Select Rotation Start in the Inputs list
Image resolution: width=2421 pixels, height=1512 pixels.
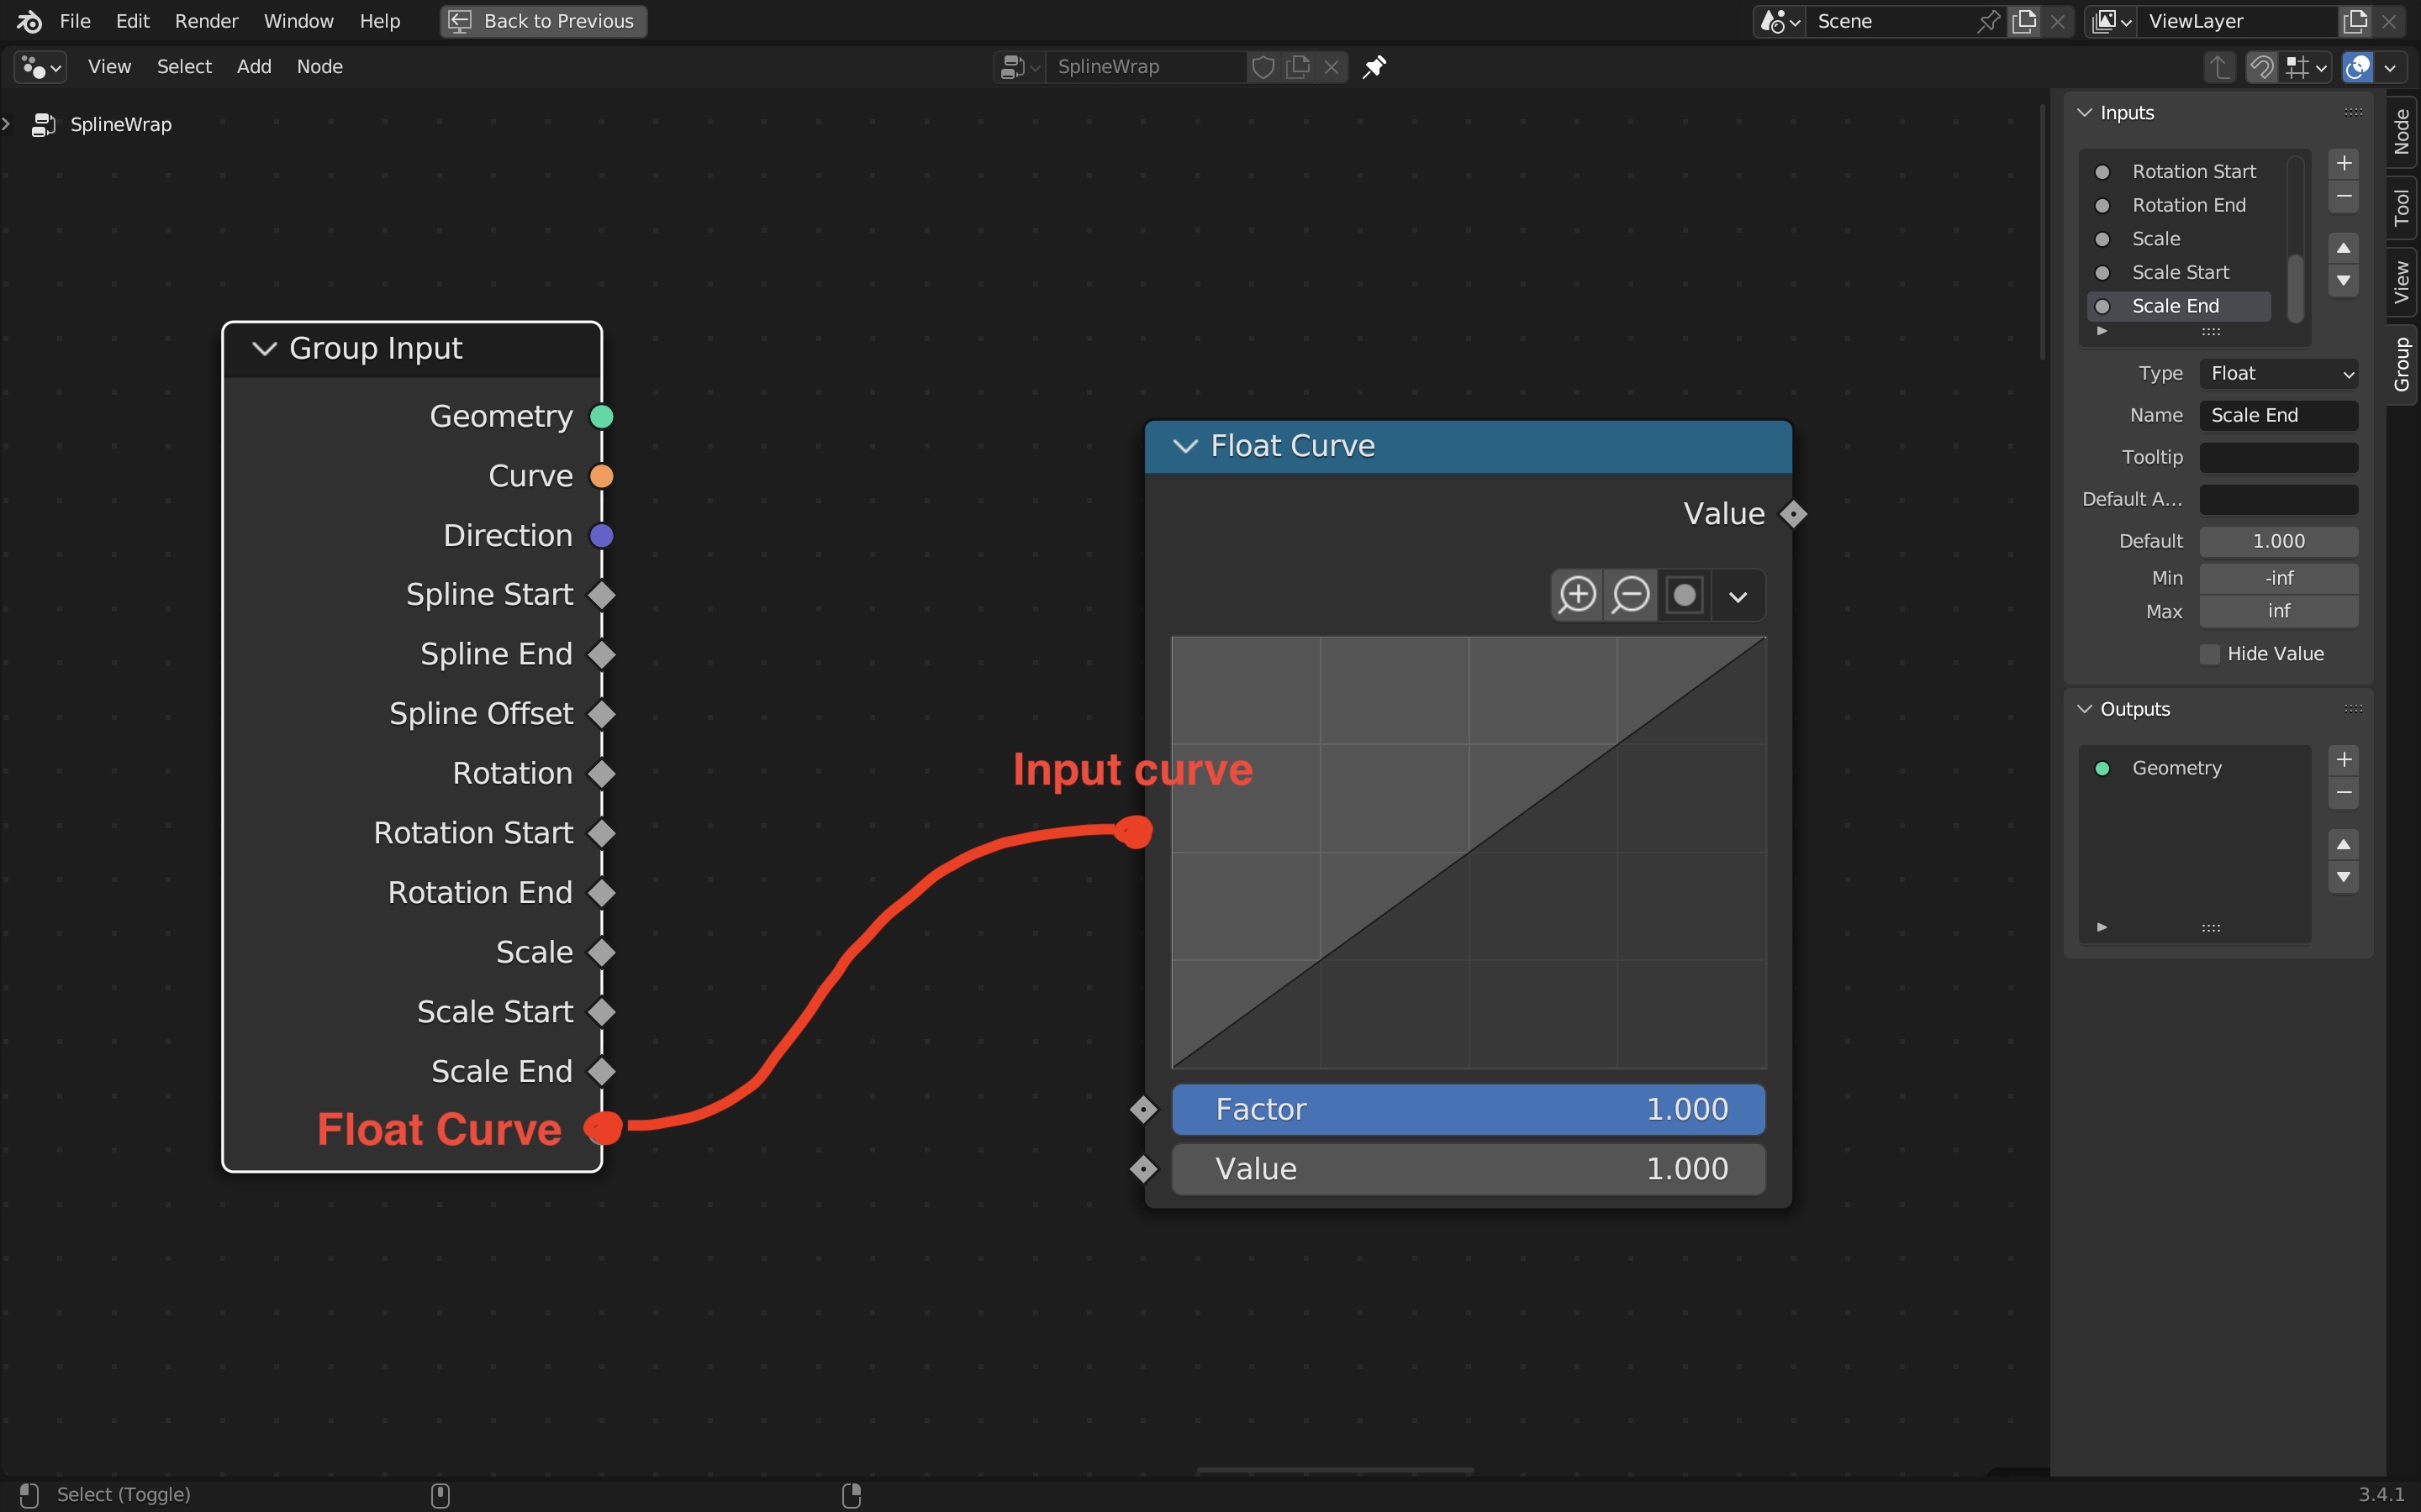[2179, 172]
